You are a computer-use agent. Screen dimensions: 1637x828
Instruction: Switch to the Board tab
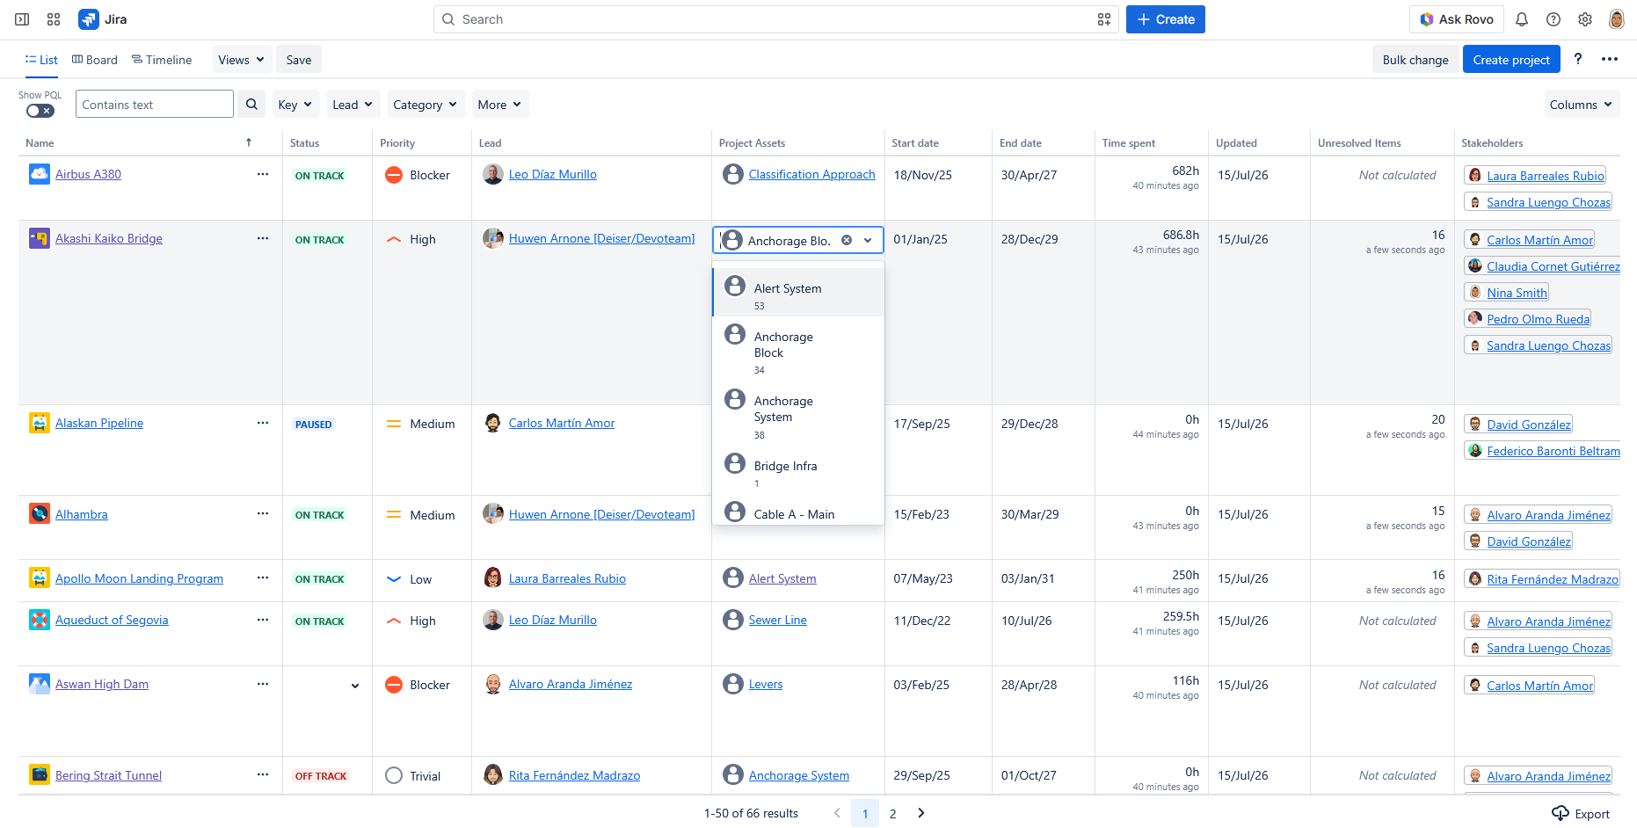[x=95, y=60]
